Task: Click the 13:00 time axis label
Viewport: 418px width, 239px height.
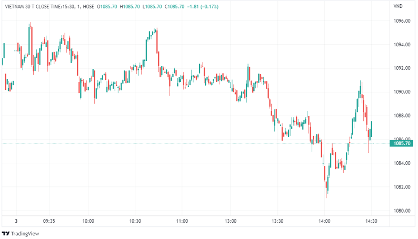Action: coord(230,221)
